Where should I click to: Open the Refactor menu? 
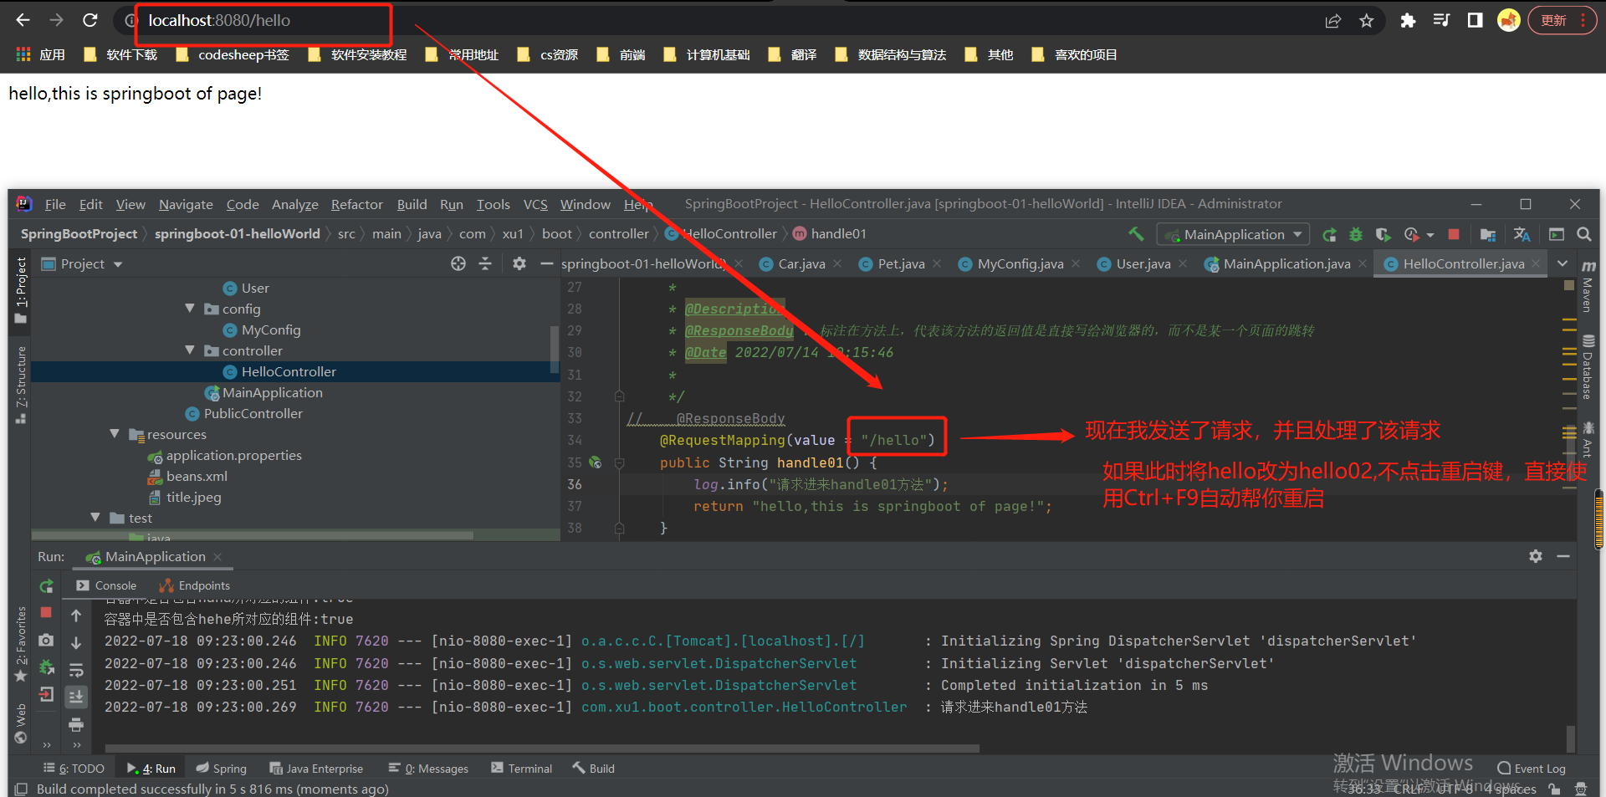(356, 204)
